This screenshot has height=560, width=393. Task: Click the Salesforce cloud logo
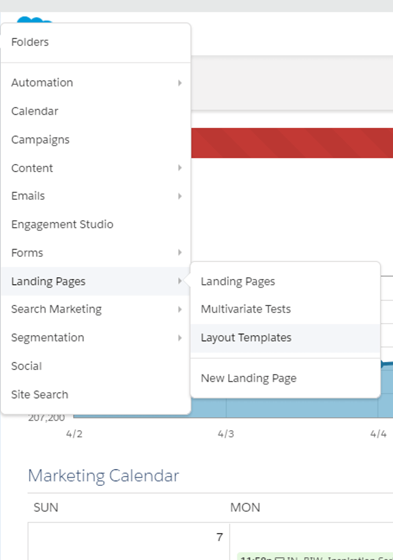coord(35,20)
